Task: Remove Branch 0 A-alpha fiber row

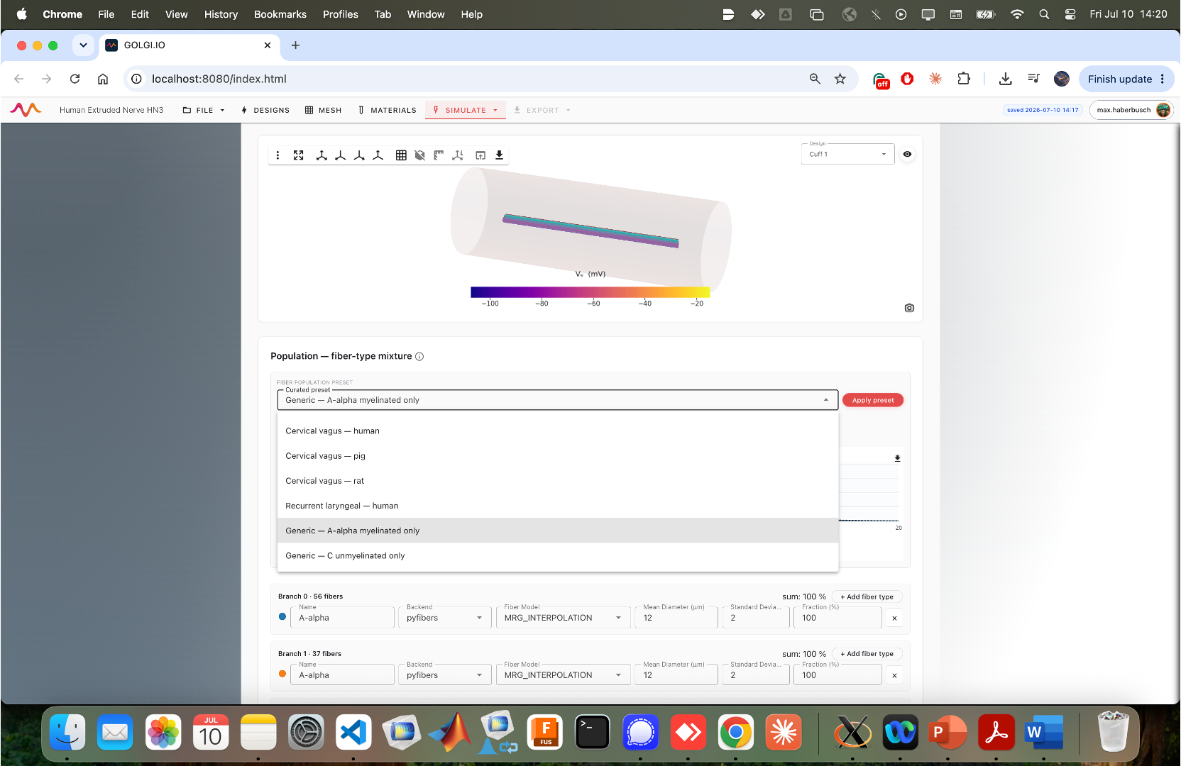Action: (894, 618)
